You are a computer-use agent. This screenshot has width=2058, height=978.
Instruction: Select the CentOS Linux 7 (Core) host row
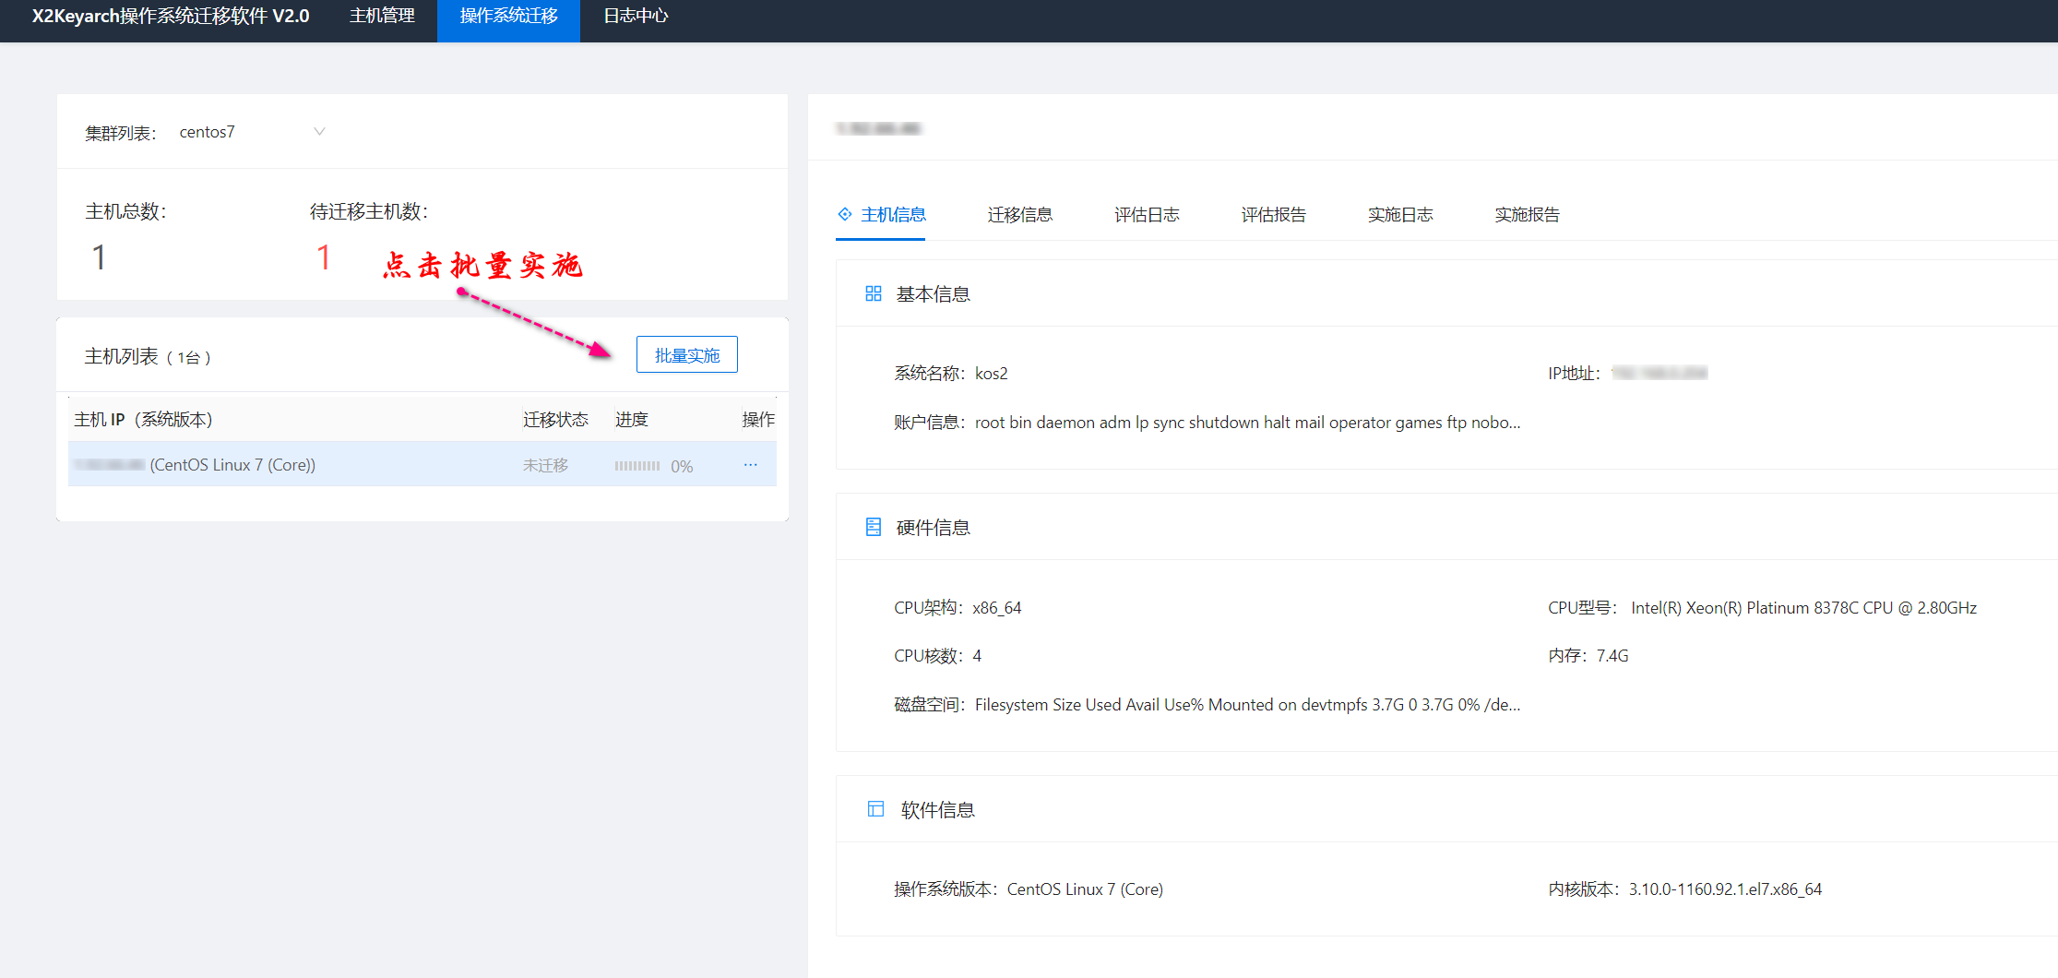pos(422,464)
